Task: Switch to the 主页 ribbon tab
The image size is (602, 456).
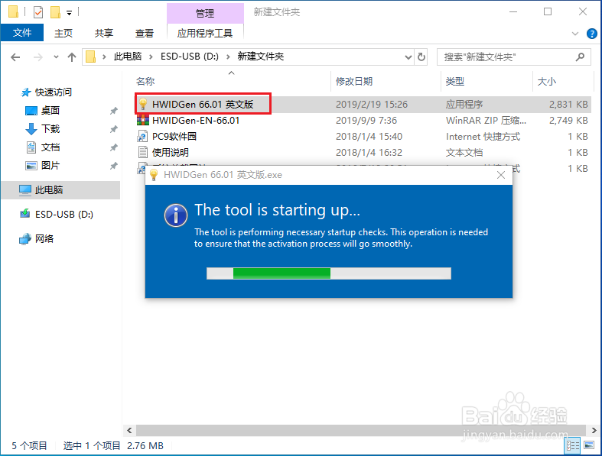Action: 63,33
